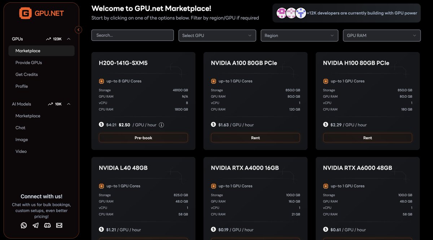Screen dimensions: 433x240
Task: Open WhatsApp chat icon in sidebar
Action: pos(24,225)
